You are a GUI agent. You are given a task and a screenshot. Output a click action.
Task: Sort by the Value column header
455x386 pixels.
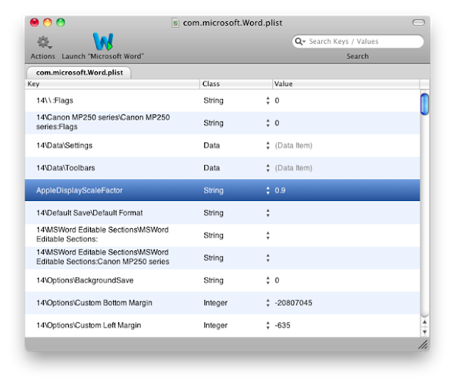pyautogui.click(x=346, y=84)
